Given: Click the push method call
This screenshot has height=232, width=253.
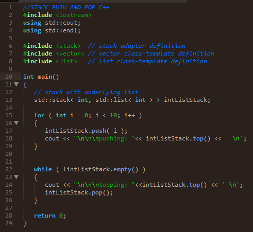Looking at the screenshot, I should click(99, 131).
